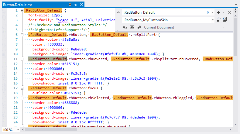Open the search history dropdown
240x134 pixels.
tap(213, 12)
